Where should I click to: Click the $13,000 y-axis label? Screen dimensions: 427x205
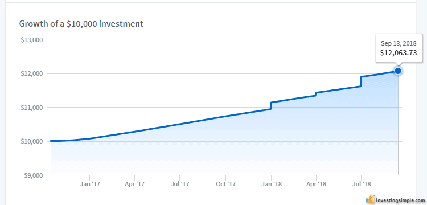[x=32, y=40]
